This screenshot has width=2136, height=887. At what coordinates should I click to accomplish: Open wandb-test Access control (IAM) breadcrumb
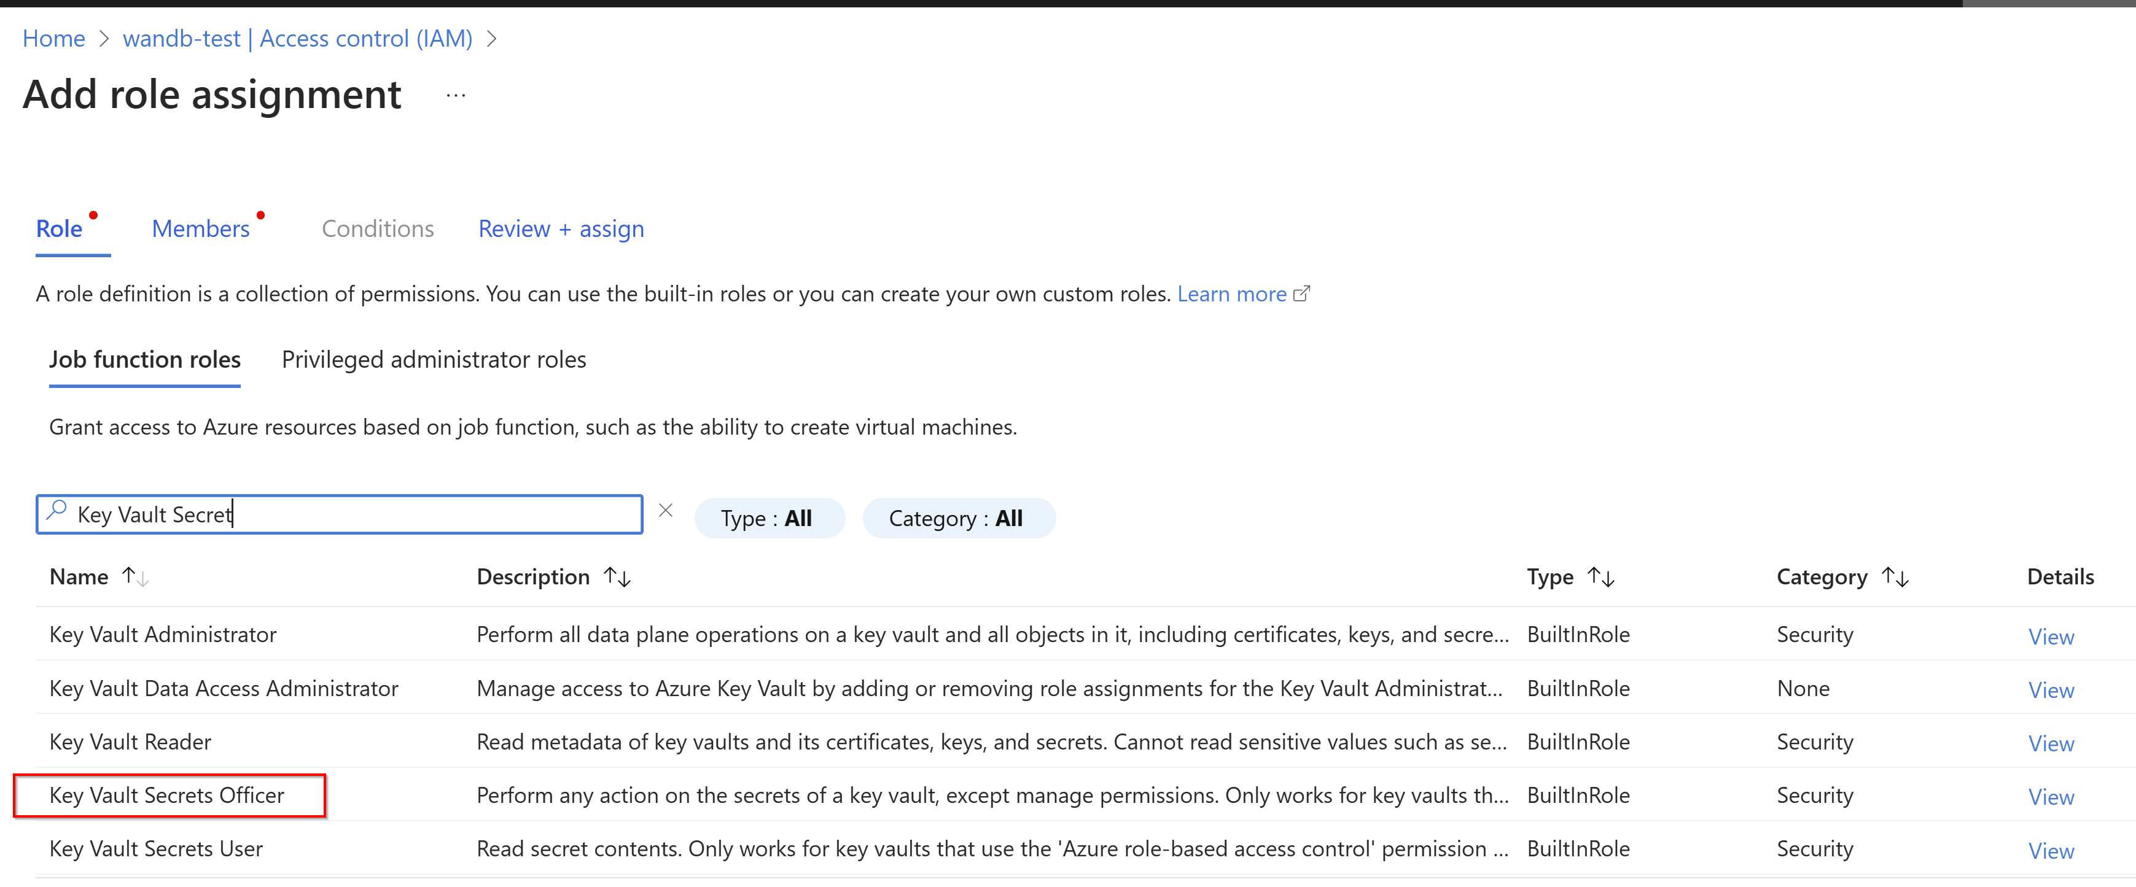(297, 38)
